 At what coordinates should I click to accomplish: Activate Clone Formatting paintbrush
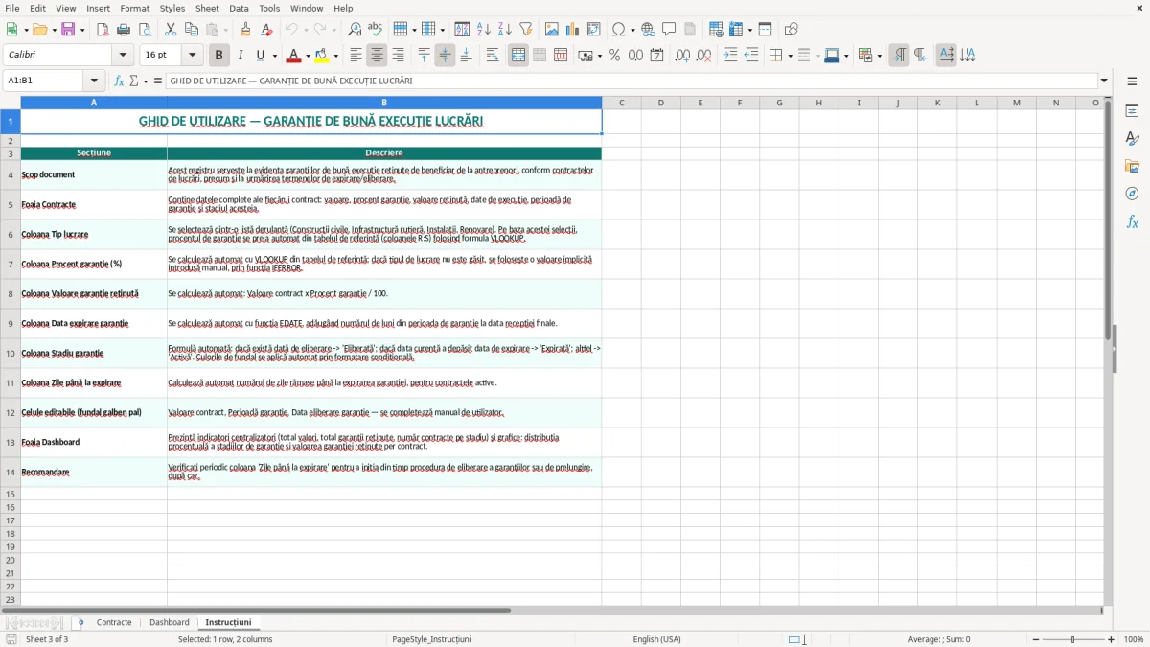pos(245,30)
